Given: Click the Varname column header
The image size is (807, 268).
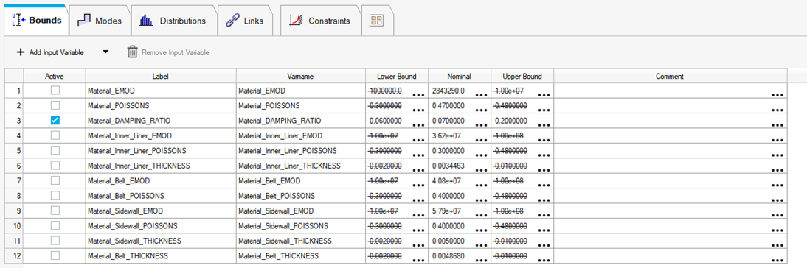Looking at the screenshot, I should (x=301, y=76).
